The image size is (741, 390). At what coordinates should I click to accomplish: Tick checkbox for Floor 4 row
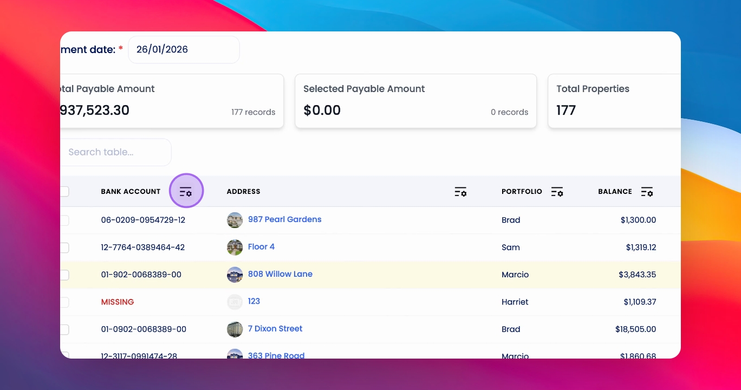[64, 248]
